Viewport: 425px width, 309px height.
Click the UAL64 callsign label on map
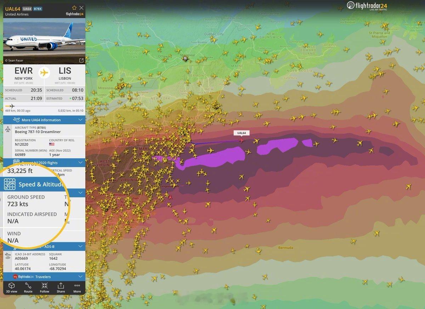242,133
